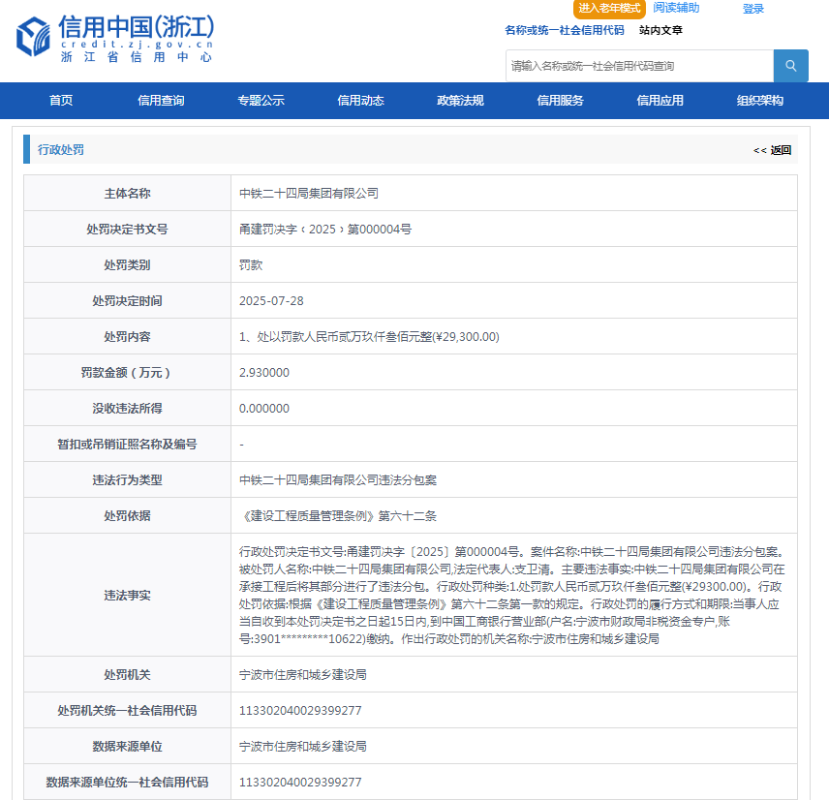
Task: Click document number 甬建罚决字〔2025〕第000004号 in 处罚决定书文号 row
Action: click(325, 229)
